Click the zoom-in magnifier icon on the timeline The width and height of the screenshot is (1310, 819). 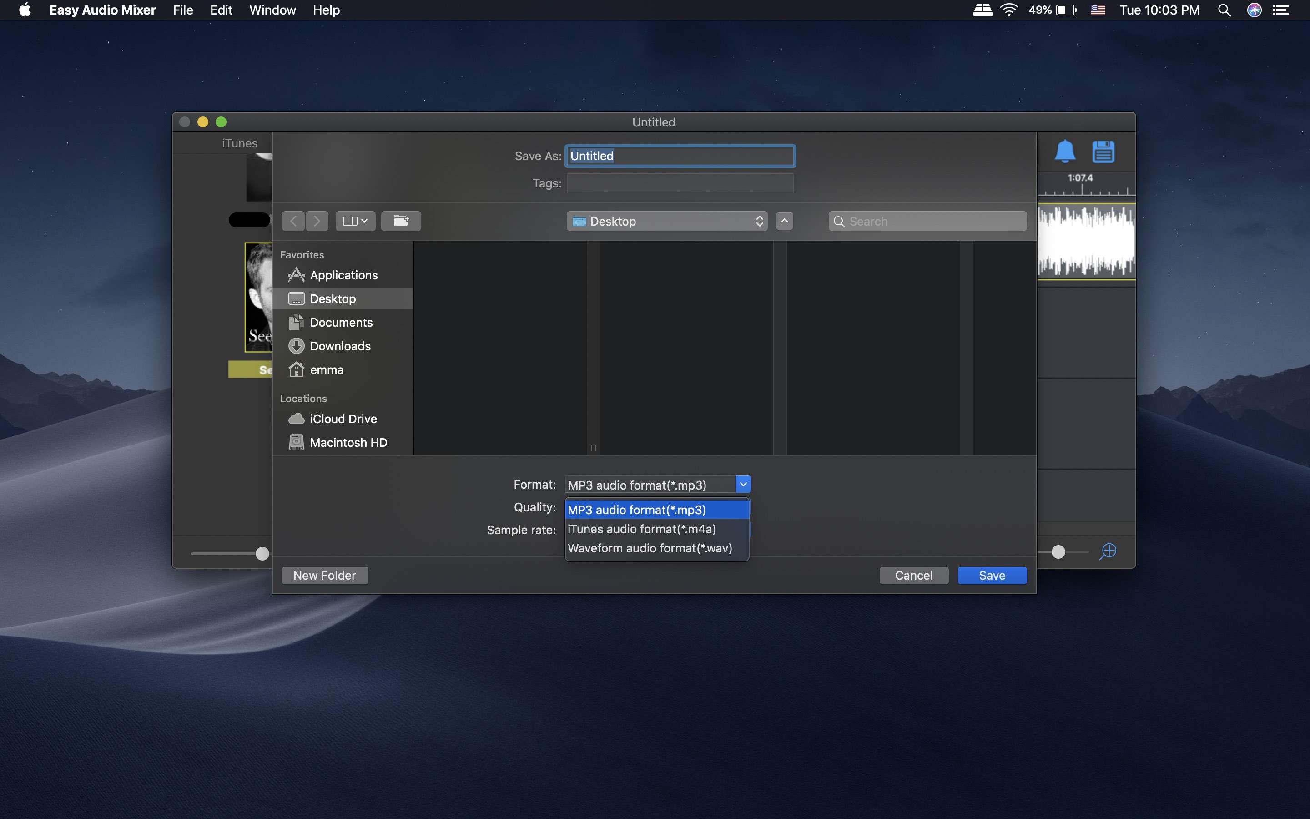(x=1108, y=551)
